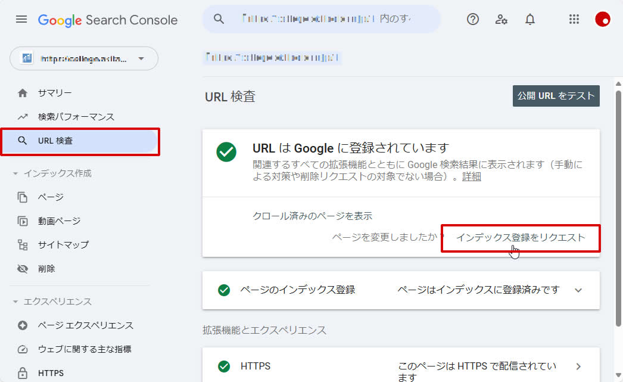Viewport: 623px width, 382px height.
Task: Select サイトマップ in sidebar
Action: (63, 245)
